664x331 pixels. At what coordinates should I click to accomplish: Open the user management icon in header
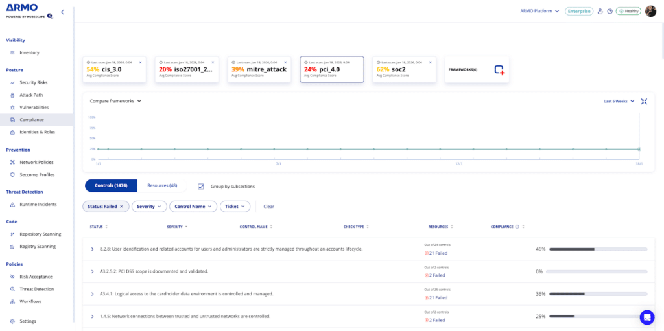point(600,11)
